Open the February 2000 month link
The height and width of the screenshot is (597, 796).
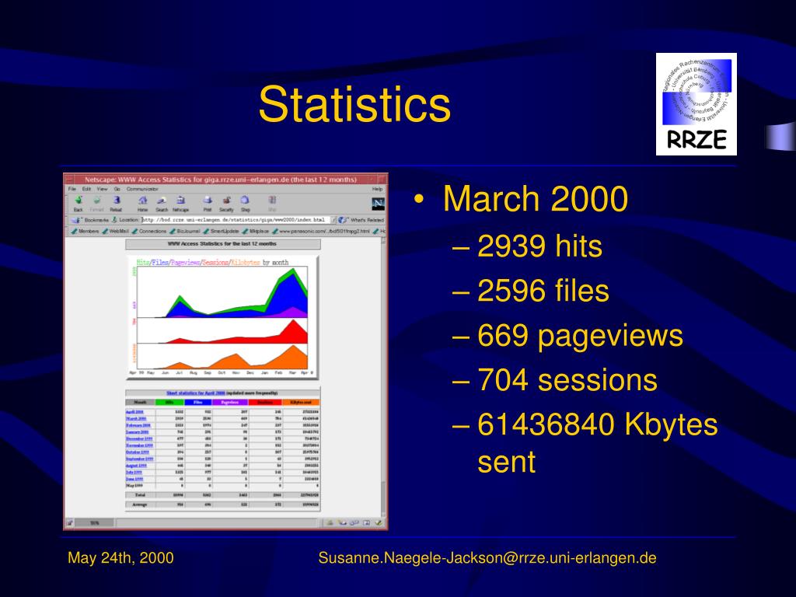[x=138, y=425]
